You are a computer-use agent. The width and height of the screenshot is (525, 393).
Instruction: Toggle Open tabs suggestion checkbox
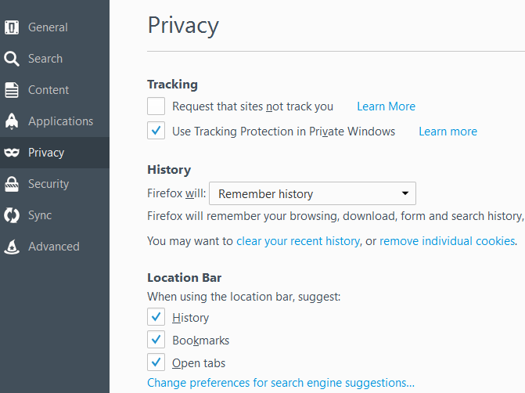(x=156, y=362)
